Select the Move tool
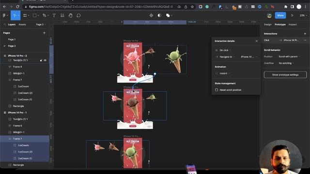 click(x=15, y=15)
